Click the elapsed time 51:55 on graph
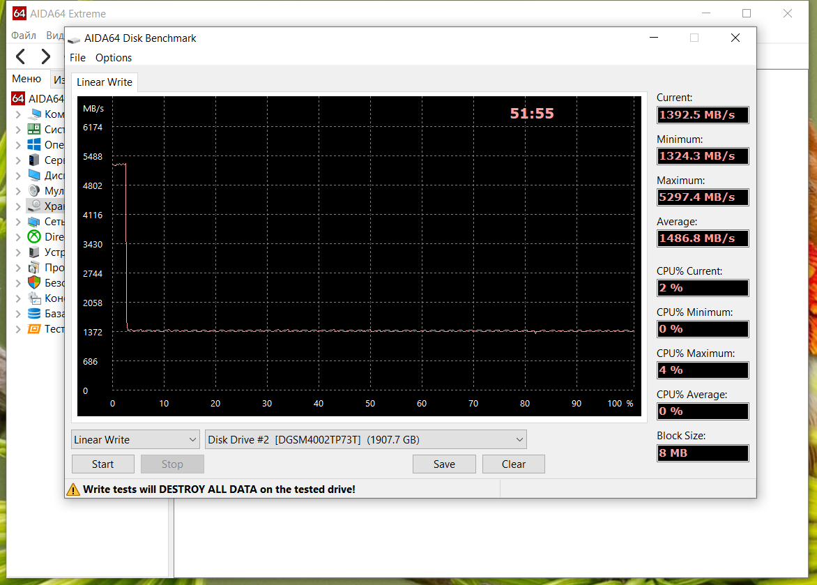The height and width of the screenshot is (585, 817). [x=532, y=114]
